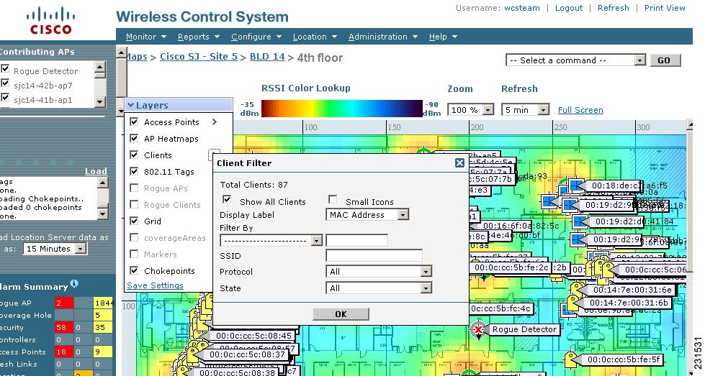Click OK in Client Filter dialog
The height and width of the screenshot is (376, 705).
coord(341,314)
